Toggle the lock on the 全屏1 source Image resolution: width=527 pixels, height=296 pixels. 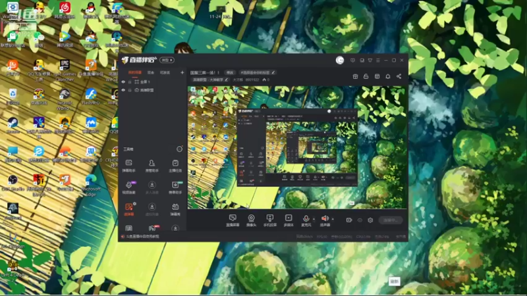coord(130,82)
